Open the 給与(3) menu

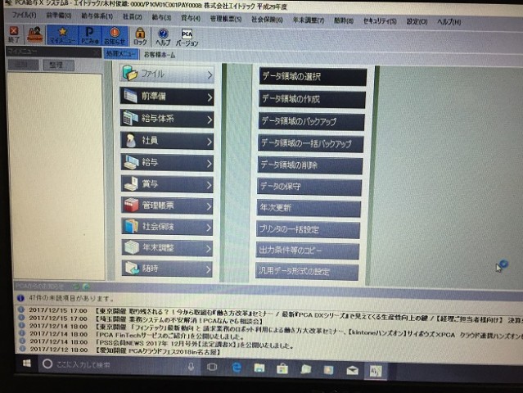pyautogui.click(x=161, y=17)
